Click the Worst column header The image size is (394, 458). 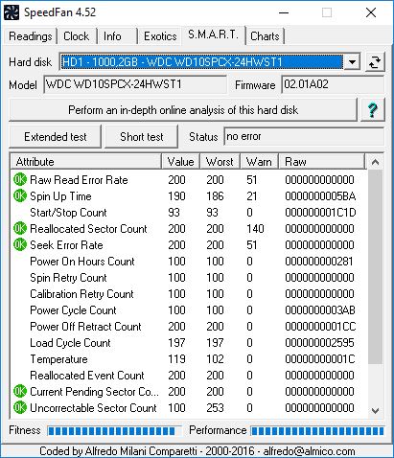tap(220, 162)
